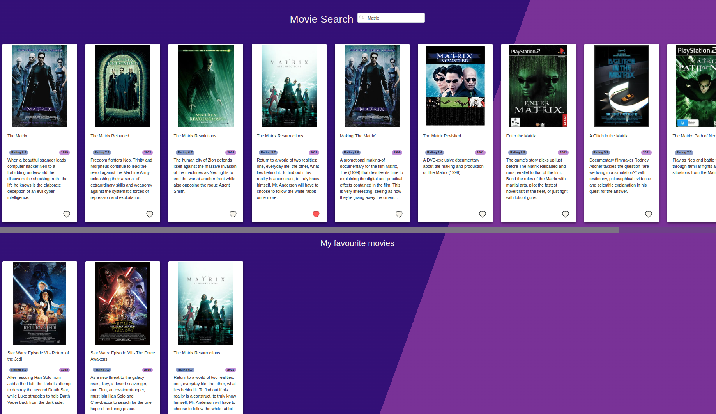This screenshot has height=414, width=716.
Task: Focus the Movie Search input field
Action: [x=391, y=18]
